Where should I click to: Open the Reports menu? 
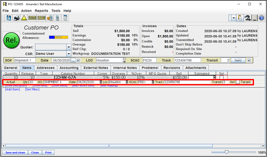pos(41,11)
